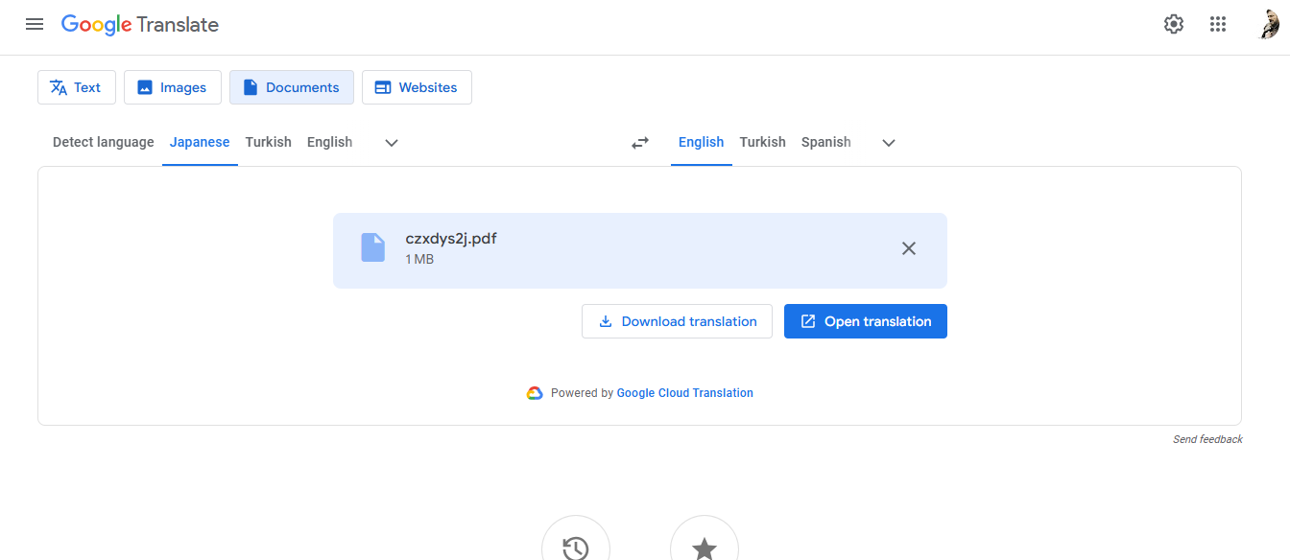Open saved translations star

[x=705, y=547]
